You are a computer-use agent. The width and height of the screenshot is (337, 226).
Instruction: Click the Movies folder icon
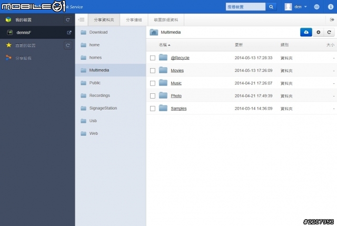click(163, 70)
